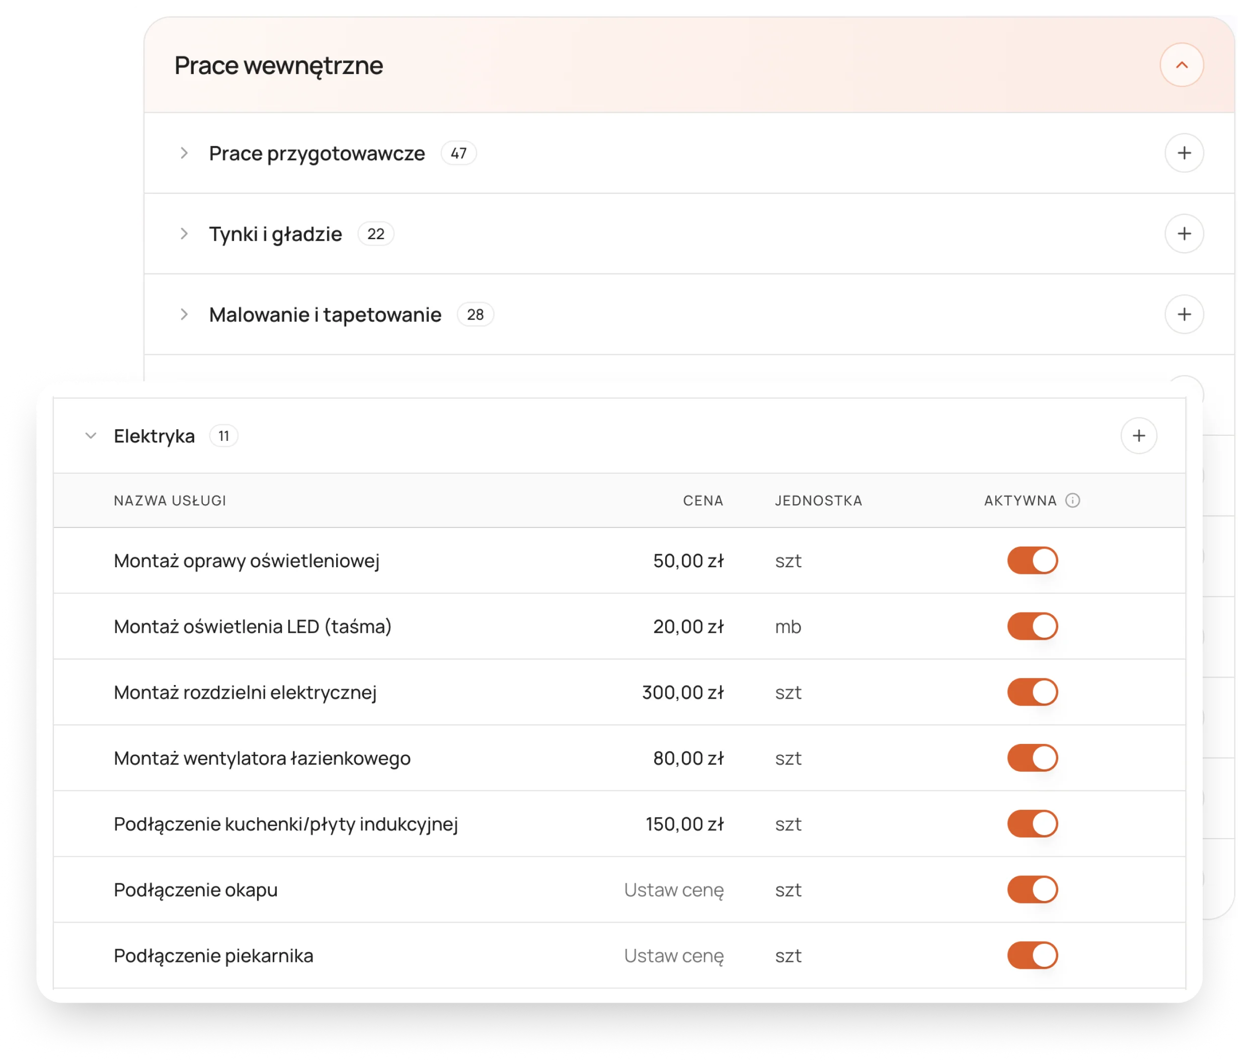
Task: Select Podłączenie piekarnika service name
Action: tap(213, 956)
